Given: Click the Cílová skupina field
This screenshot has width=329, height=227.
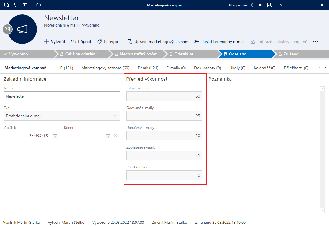Looking at the screenshot, I should pos(164,96).
